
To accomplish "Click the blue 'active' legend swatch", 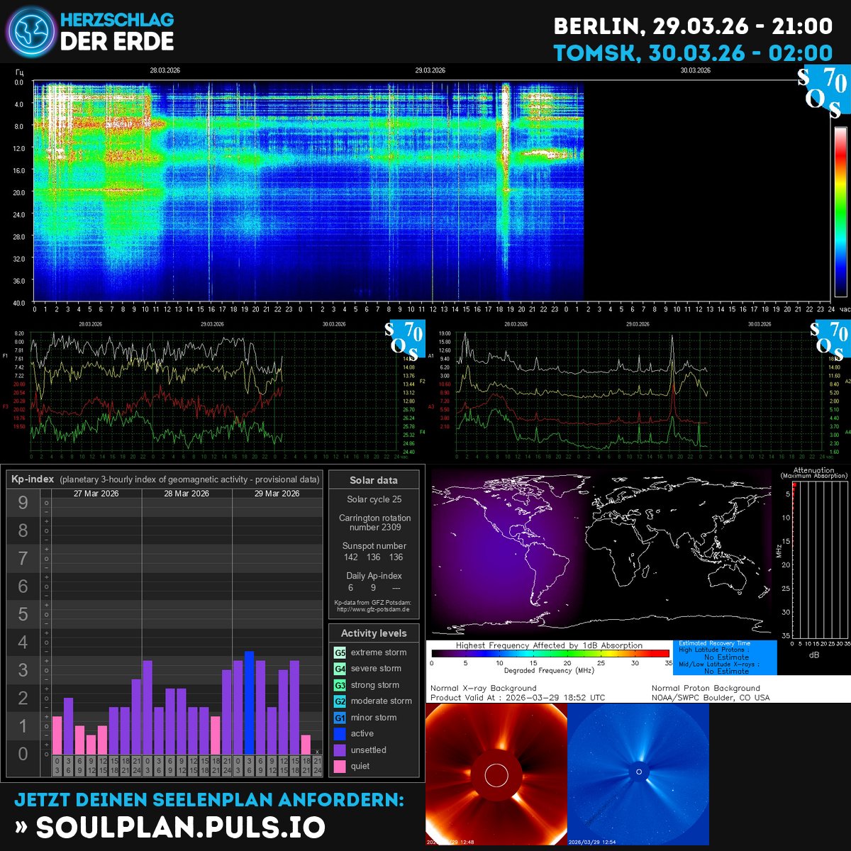I will [x=340, y=734].
